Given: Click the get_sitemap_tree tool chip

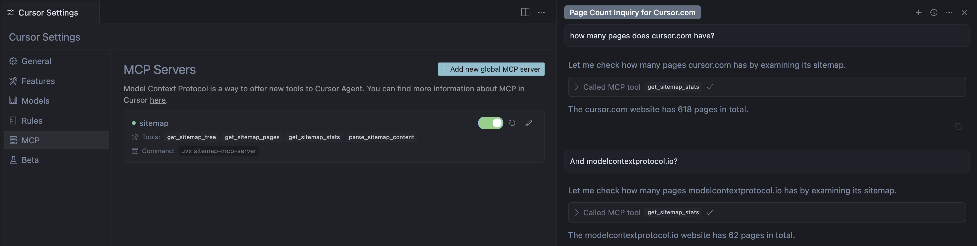Looking at the screenshot, I should point(191,137).
